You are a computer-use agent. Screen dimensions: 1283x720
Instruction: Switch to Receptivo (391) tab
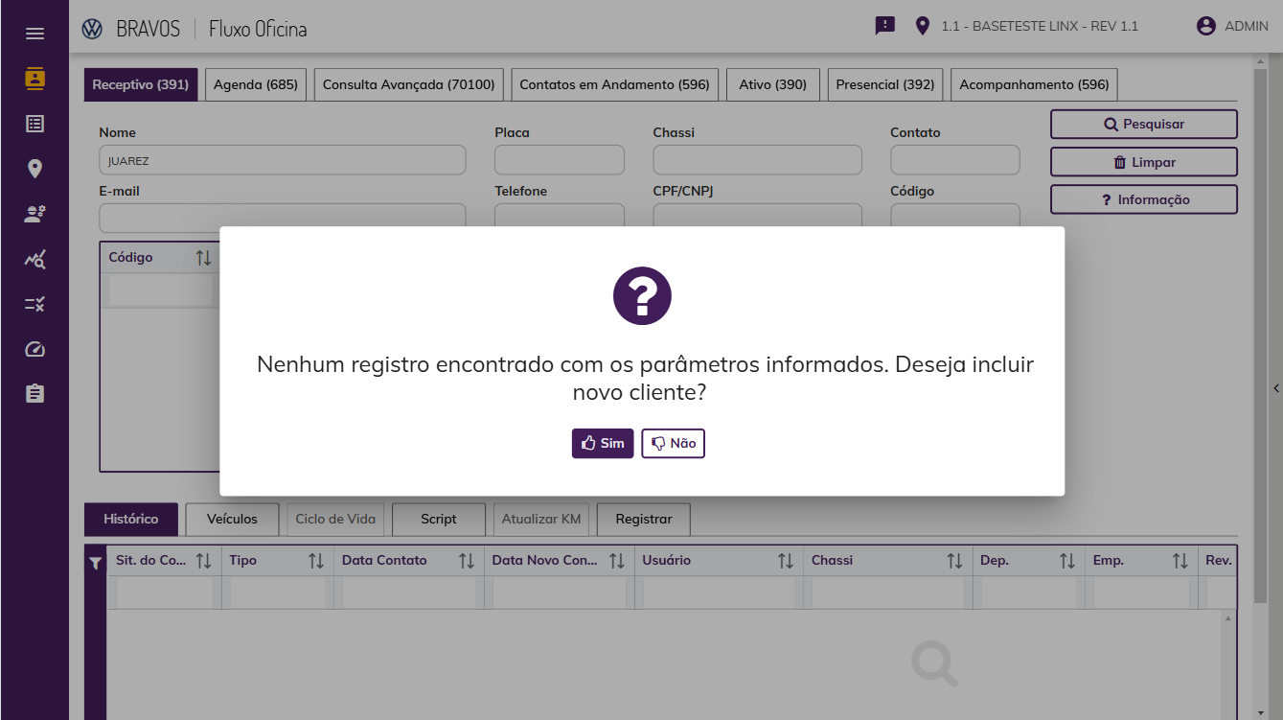141,84
